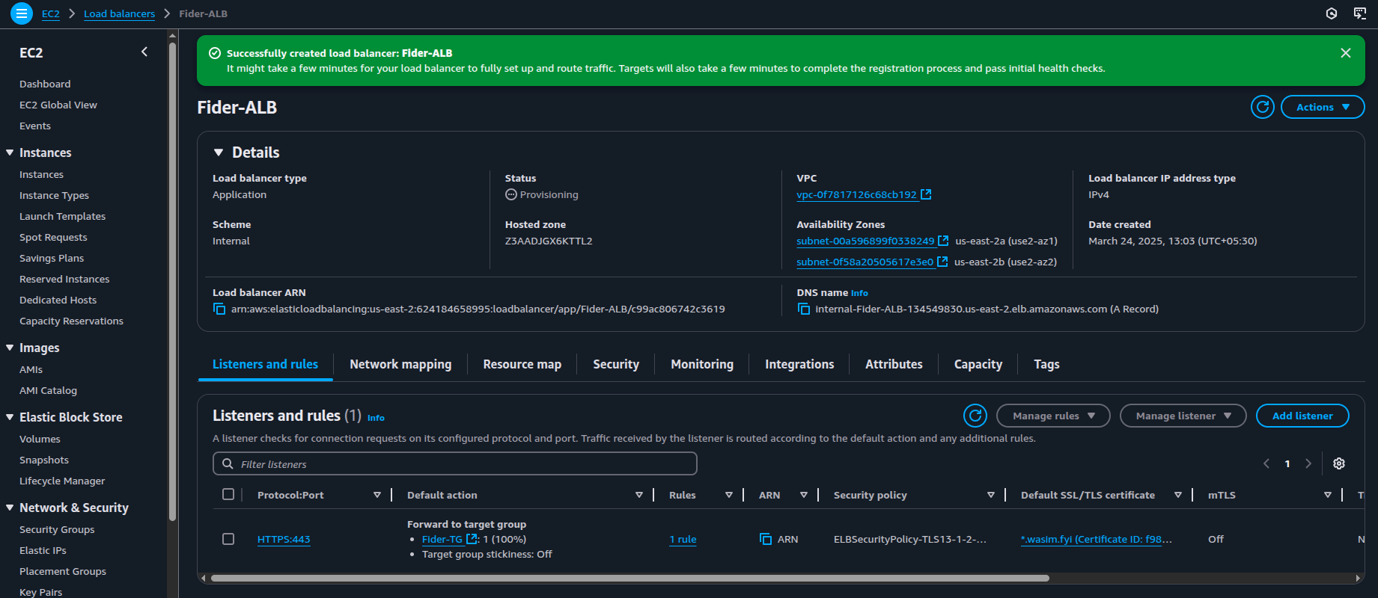The height and width of the screenshot is (598, 1378).
Task: Open Volumes in sidebar
Action: click(40, 439)
